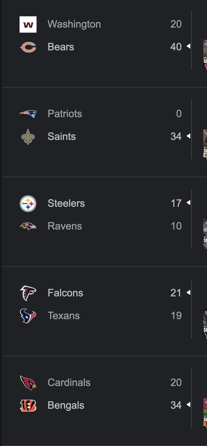Select the Steelers team name
The width and height of the screenshot is (207, 446).
click(66, 203)
